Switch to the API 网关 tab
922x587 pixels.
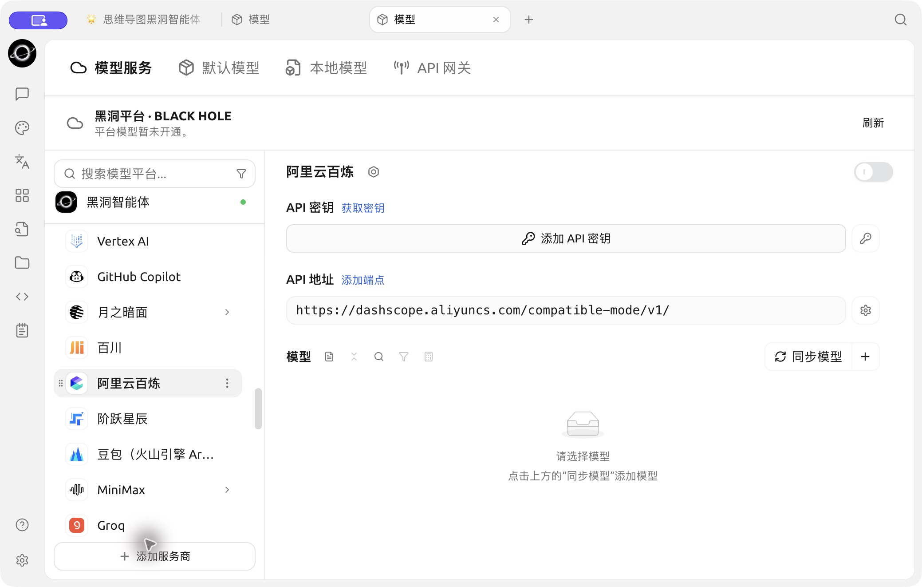[433, 68]
